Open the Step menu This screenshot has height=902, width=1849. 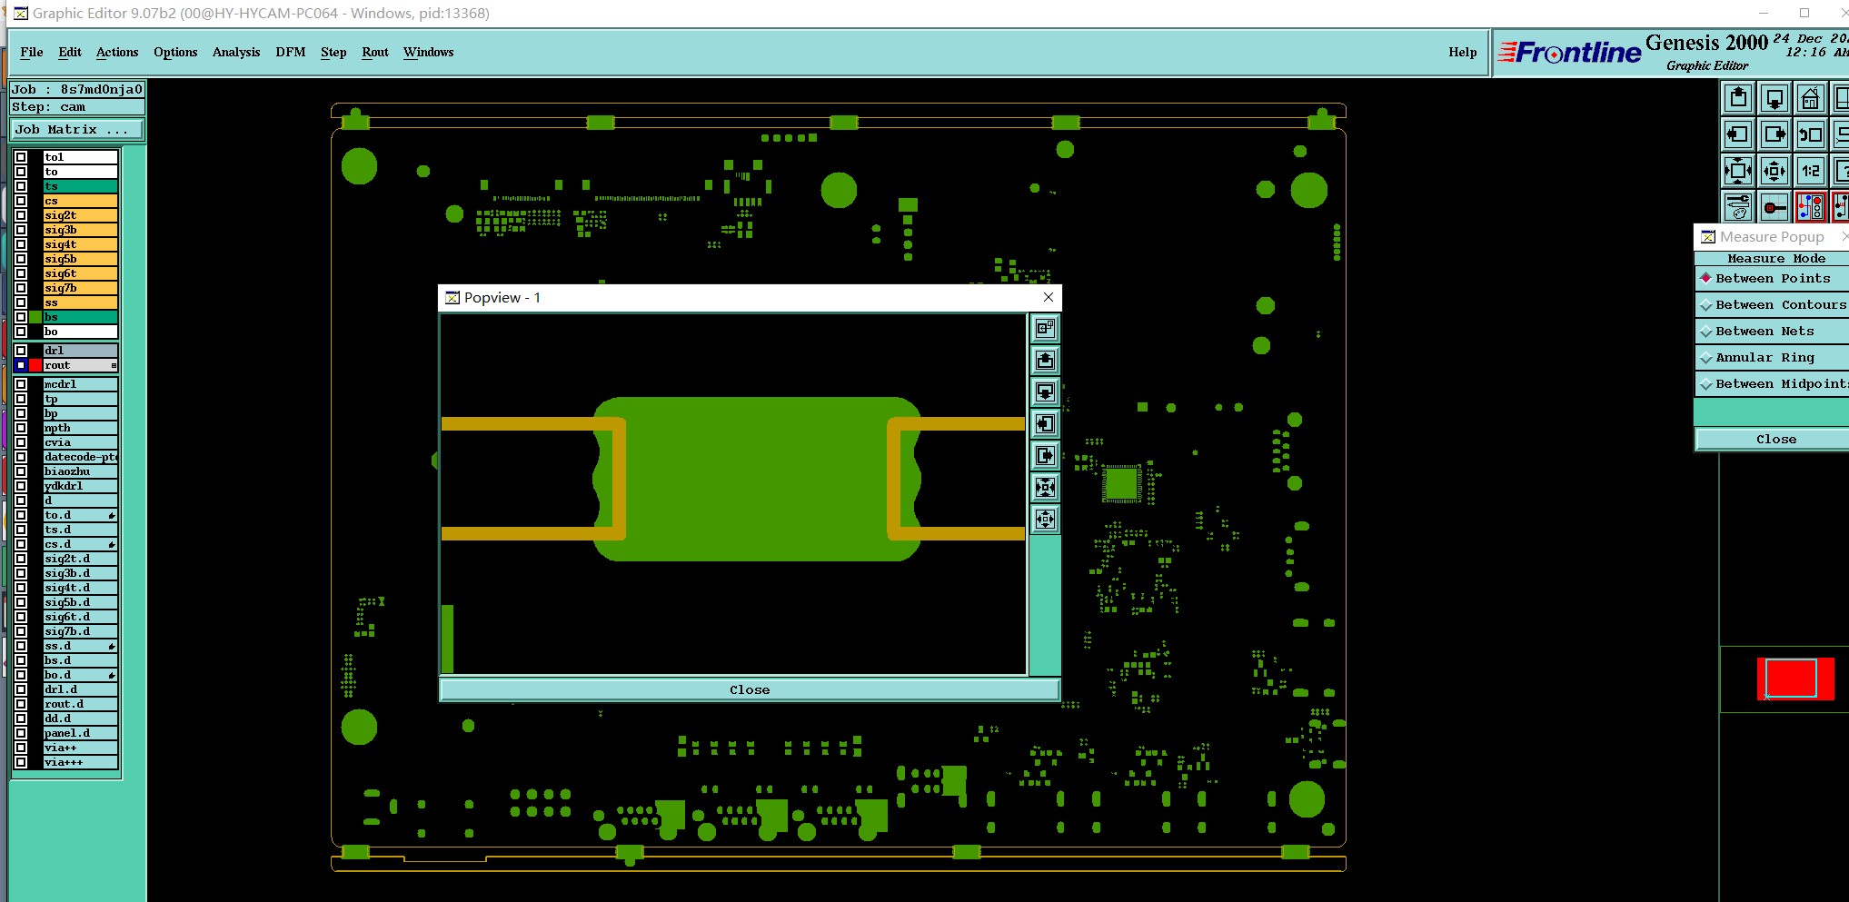[333, 52]
